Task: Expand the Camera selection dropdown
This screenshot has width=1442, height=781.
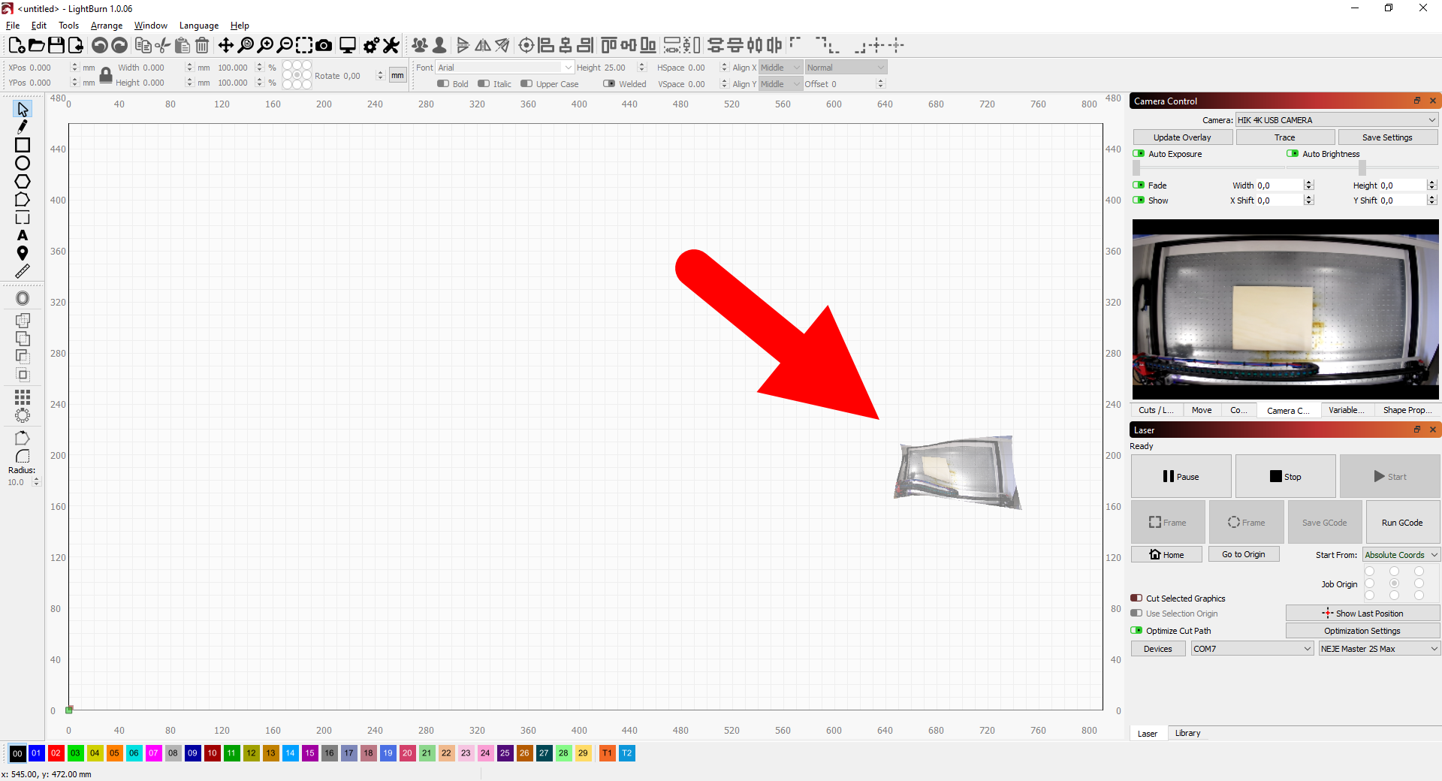Action: 1336,120
